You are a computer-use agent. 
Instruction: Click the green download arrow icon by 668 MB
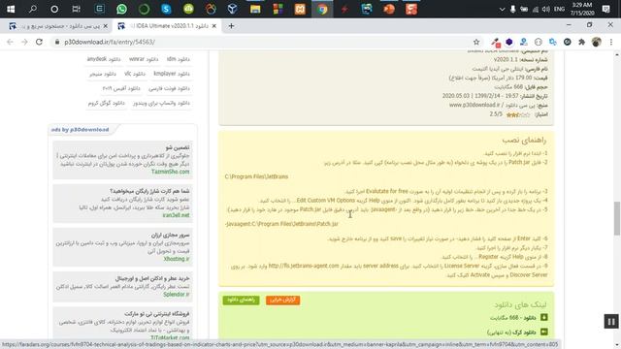tap(544, 317)
